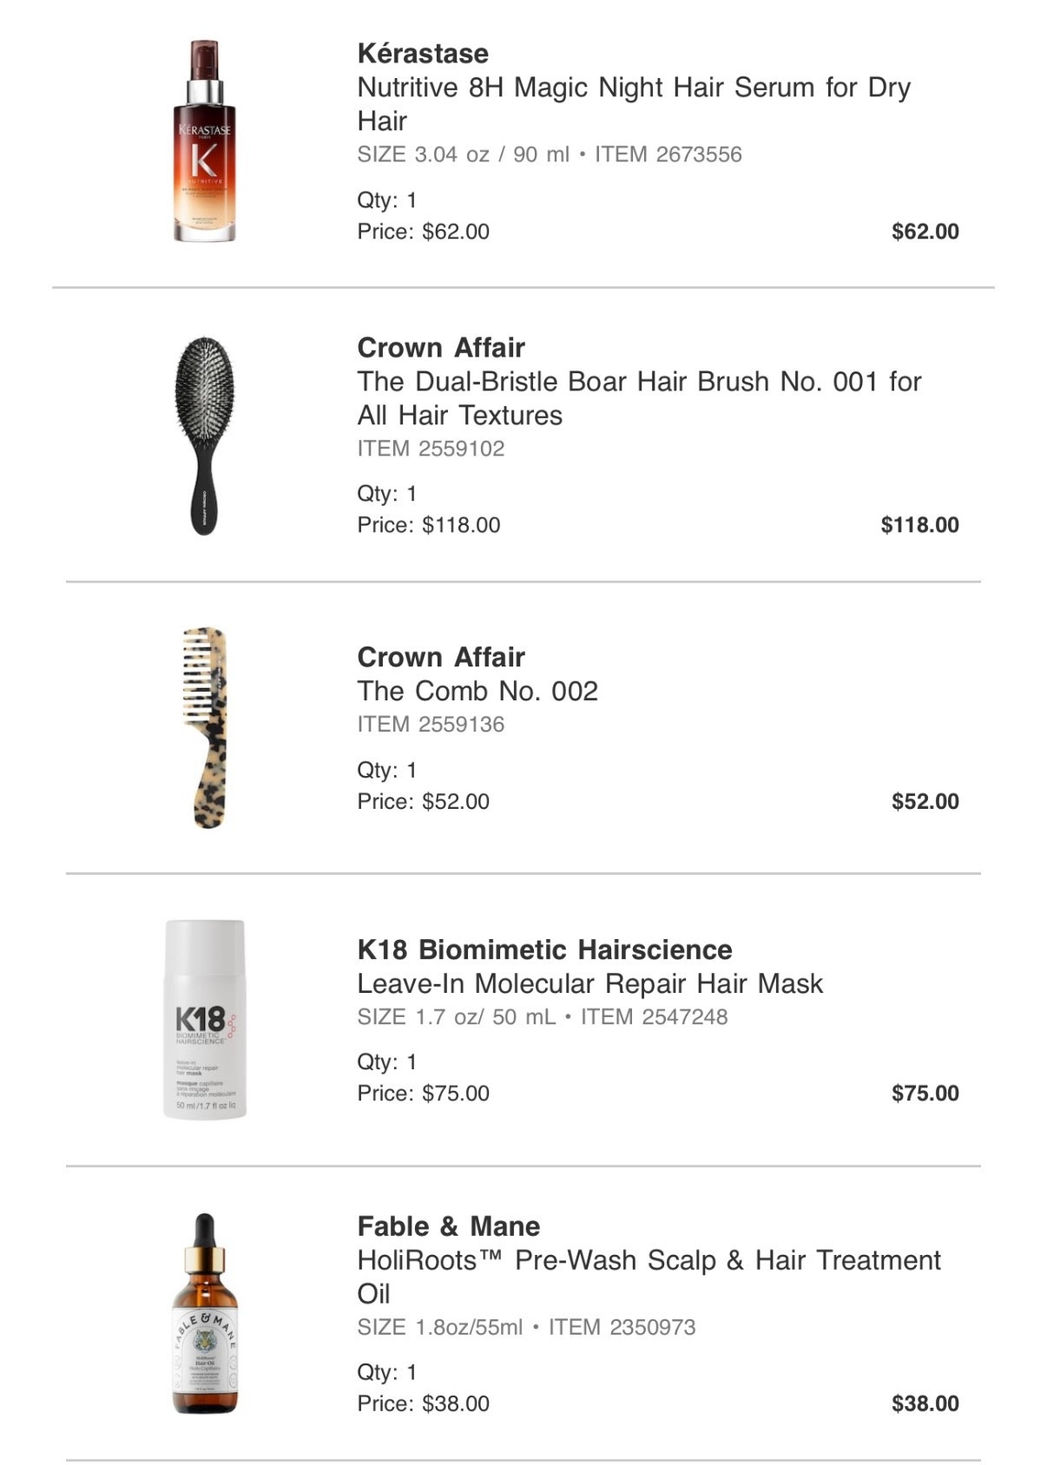Screen dimensions: 1047x1465
Task: Open the Kérastase brand name link
Action: point(423,54)
